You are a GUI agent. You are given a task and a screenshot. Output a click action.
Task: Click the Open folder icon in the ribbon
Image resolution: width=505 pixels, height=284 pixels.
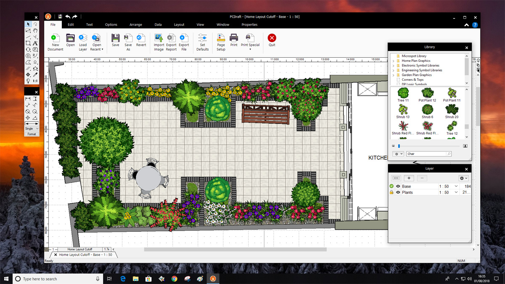click(70, 38)
